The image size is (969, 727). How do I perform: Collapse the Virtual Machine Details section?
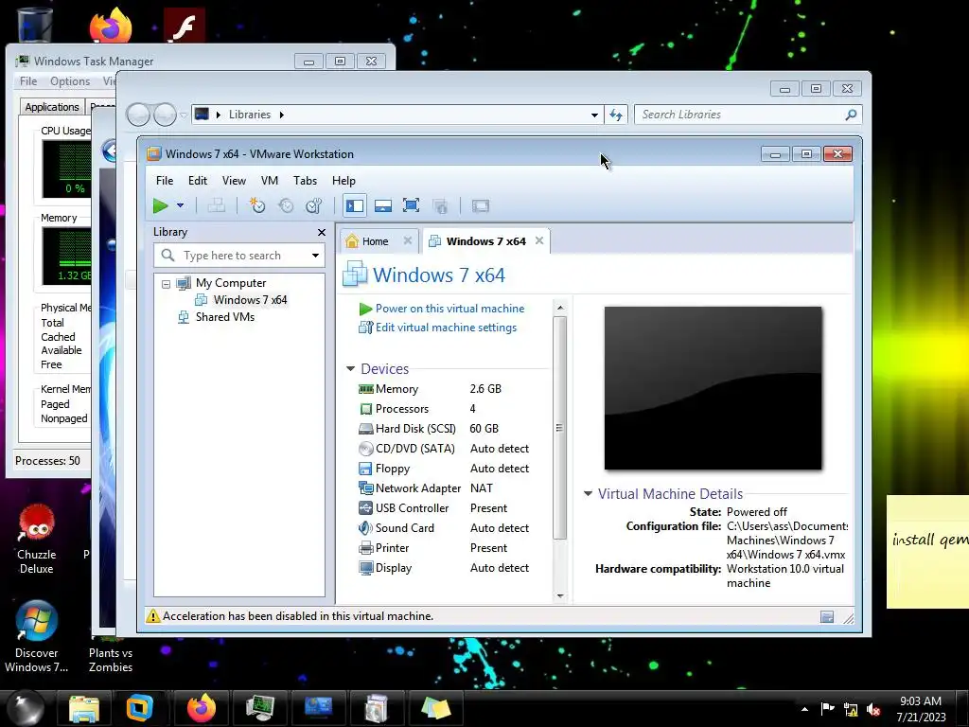pos(589,493)
